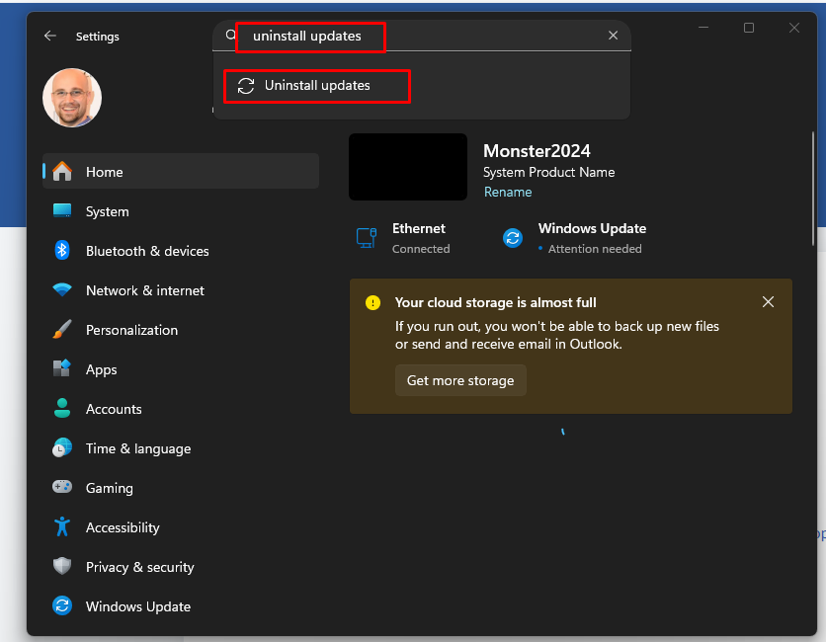Open Bluetooth & devices settings
The height and width of the screenshot is (642, 826).
(181, 251)
